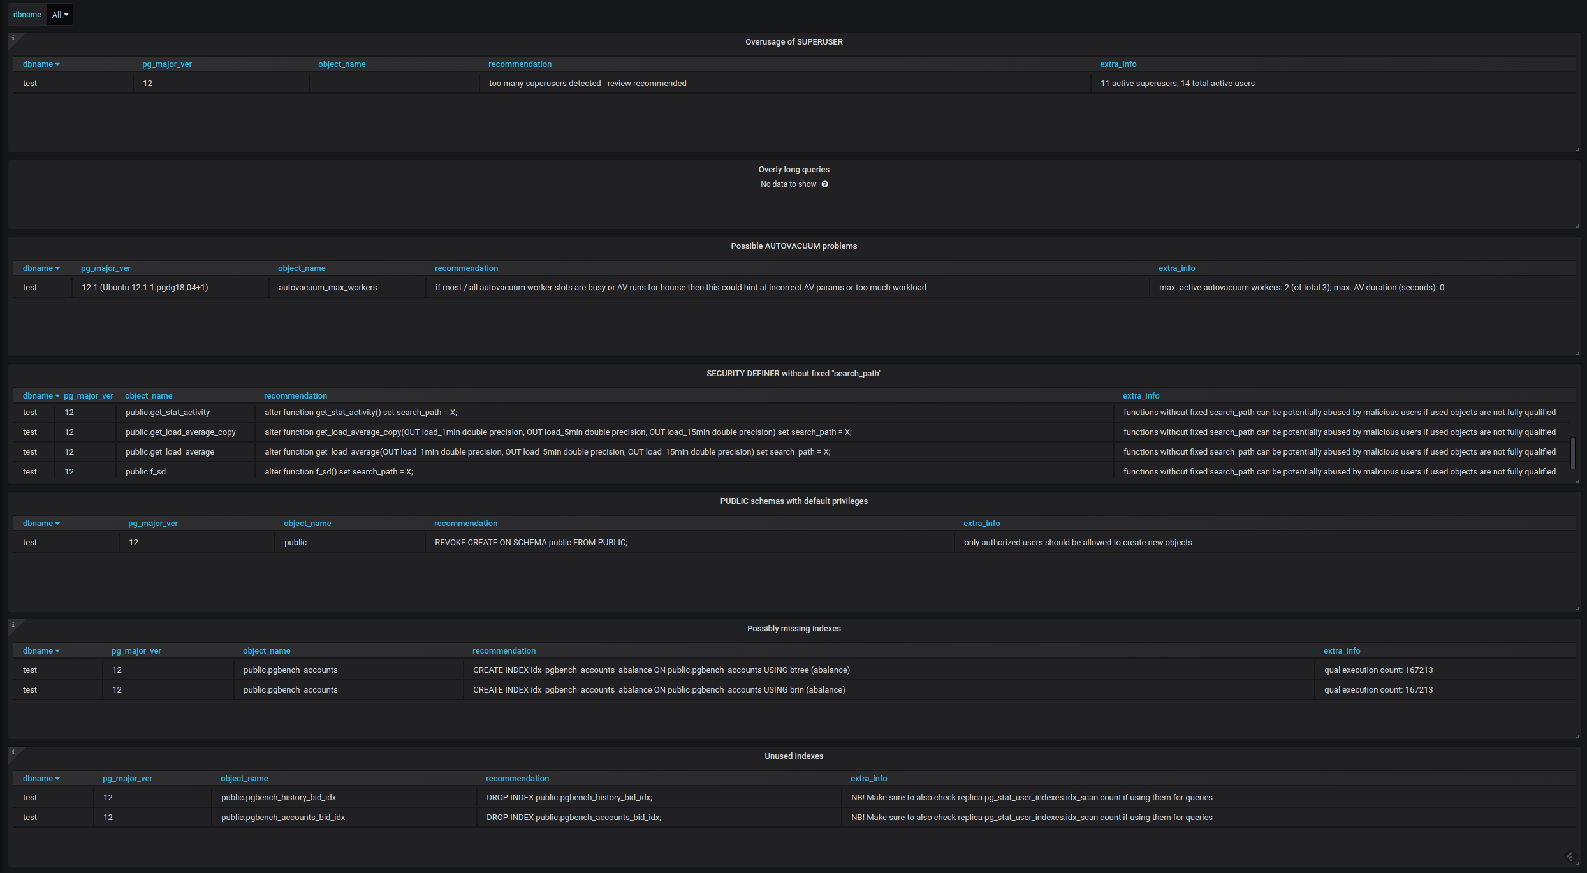Sort by object_name in Unused indexes table
The width and height of the screenshot is (1587, 873).
click(244, 779)
